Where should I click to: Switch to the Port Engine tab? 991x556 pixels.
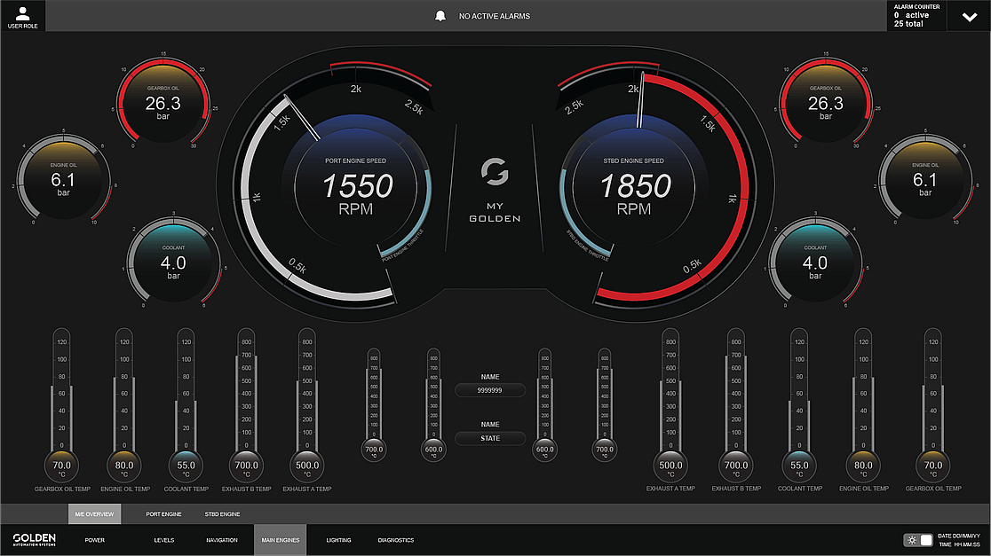click(x=163, y=514)
